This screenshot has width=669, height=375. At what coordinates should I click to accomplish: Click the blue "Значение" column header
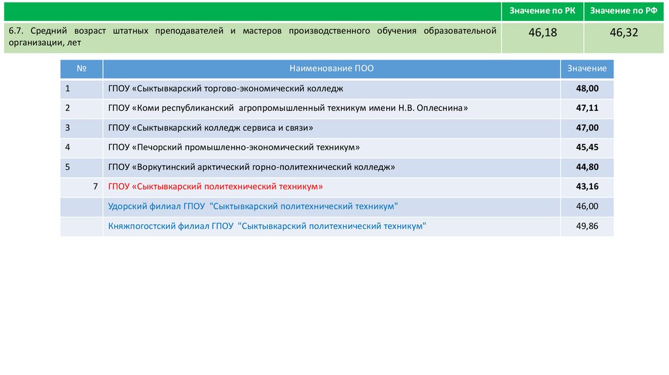[x=587, y=69]
